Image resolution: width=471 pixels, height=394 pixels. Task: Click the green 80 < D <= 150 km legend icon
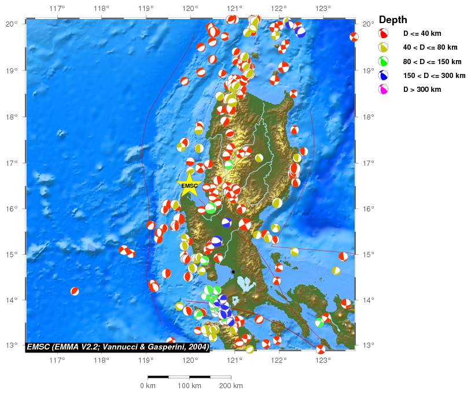click(x=383, y=61)
